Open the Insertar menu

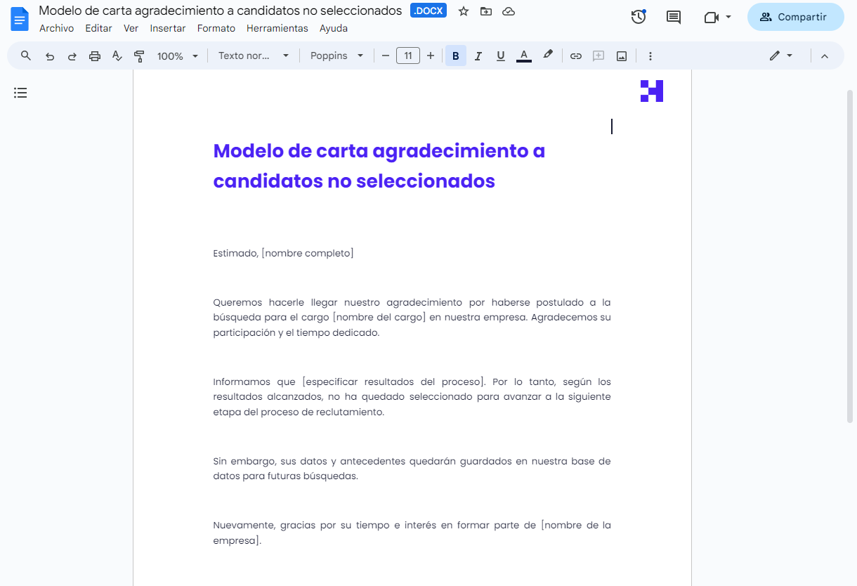pyautogui.click(x=168, y=28)
